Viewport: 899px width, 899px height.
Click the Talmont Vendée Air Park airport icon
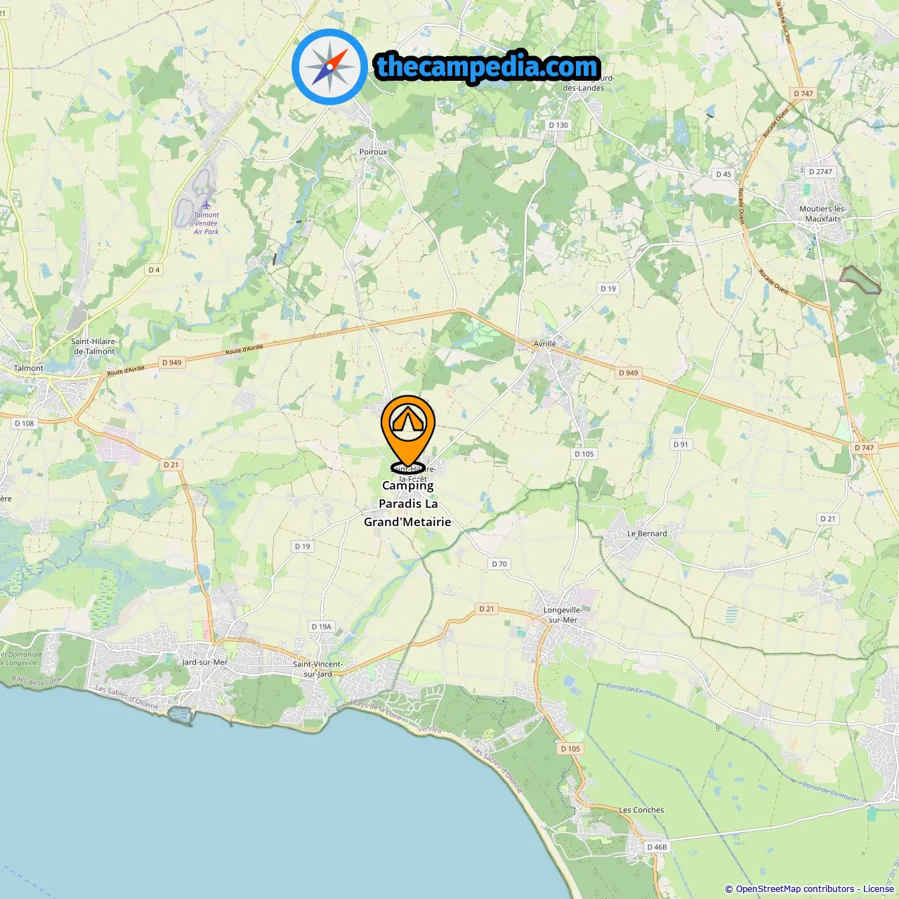tap(206, 204)
